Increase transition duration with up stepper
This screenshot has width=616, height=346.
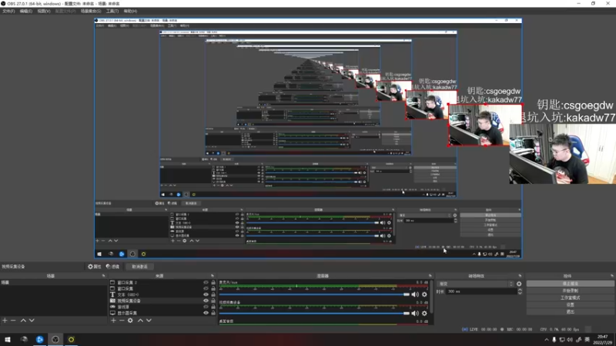520,290
